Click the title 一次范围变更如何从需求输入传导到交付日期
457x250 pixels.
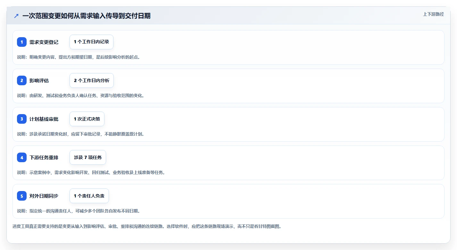click(x=86, y=16)
